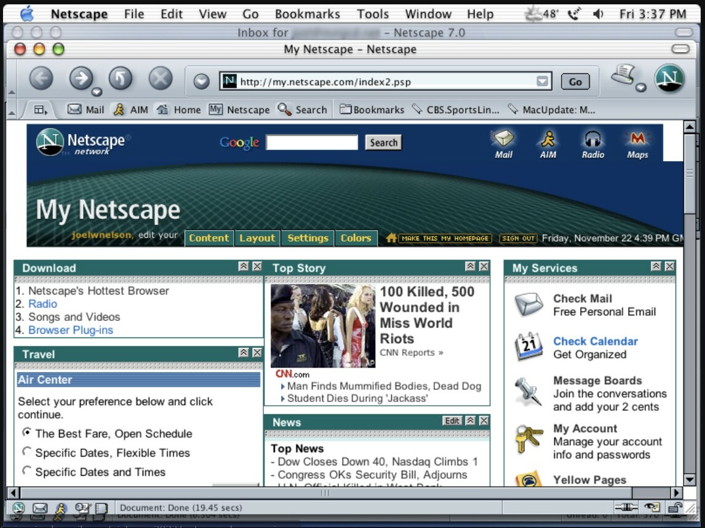Expand the Forward button history dropdown
The image size is (705, 528).
[x=97, y=92]
